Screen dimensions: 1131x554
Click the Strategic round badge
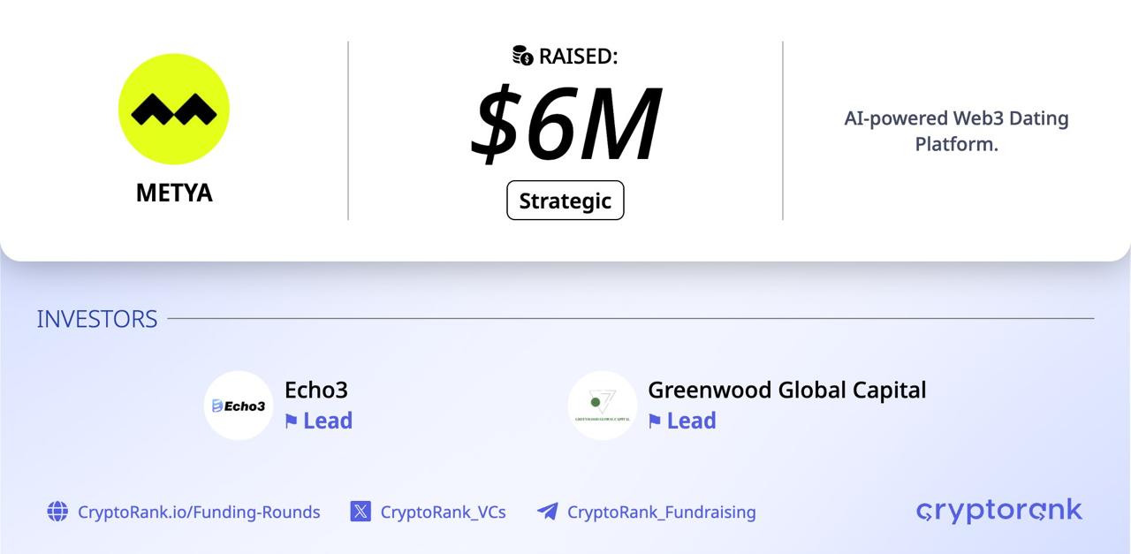pyautogui.click(x=565, y=201)
